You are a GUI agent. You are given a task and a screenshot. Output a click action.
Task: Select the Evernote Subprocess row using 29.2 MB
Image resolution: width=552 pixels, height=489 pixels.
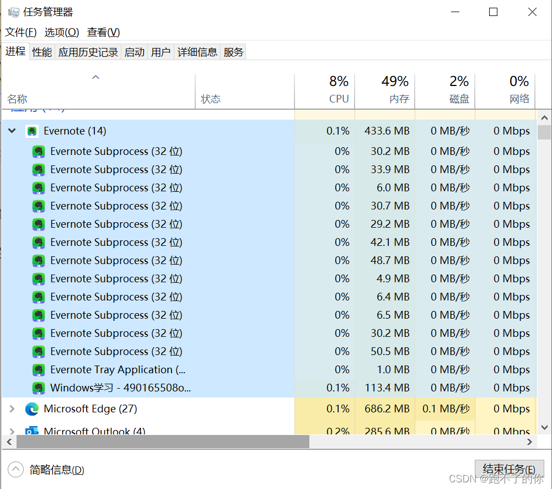[270, 224]
